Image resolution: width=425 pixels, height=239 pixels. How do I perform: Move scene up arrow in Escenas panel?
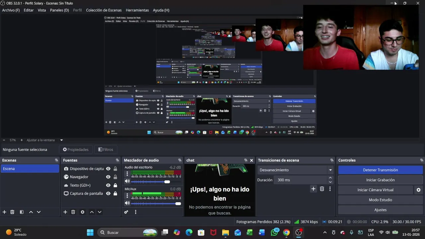click(x=31, y=212)
